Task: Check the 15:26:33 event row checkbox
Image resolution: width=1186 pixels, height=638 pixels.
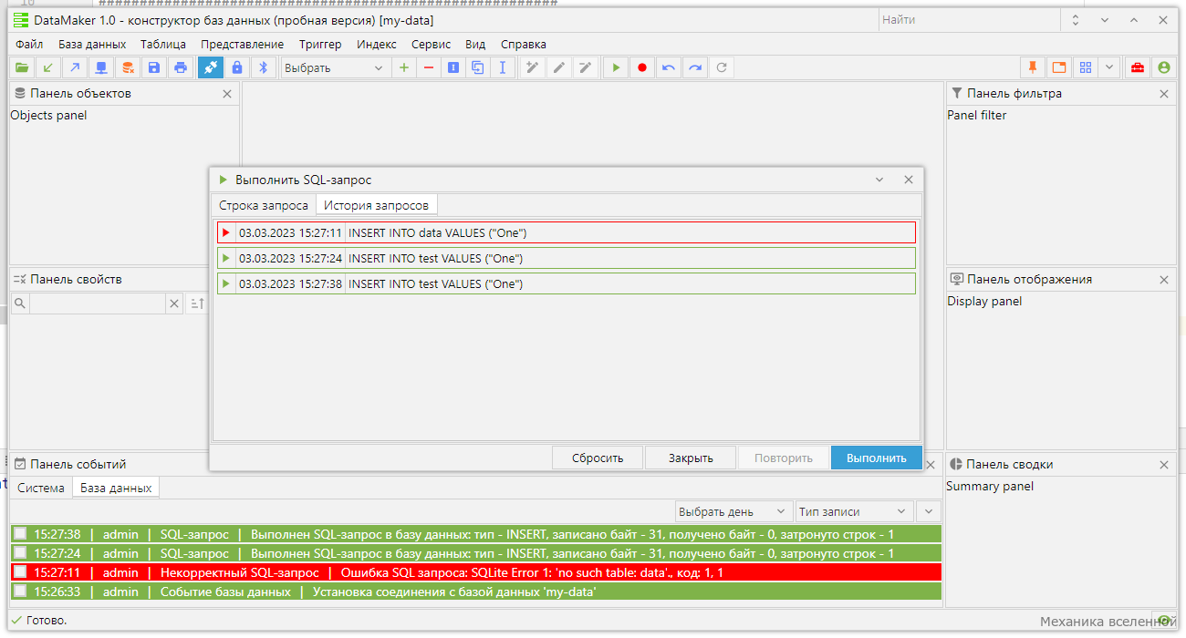Action: tap(20, 592)
